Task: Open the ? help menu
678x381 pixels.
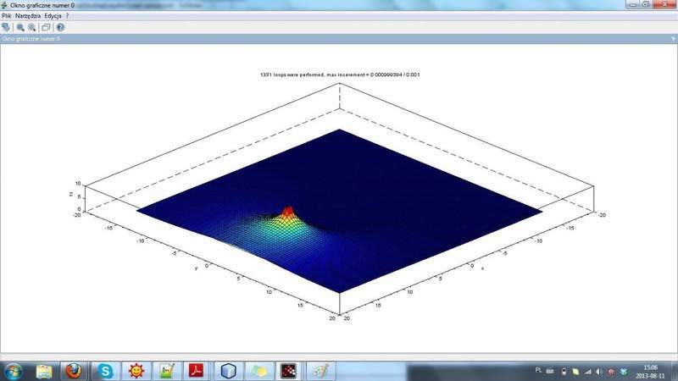Action: coord(68,16)
